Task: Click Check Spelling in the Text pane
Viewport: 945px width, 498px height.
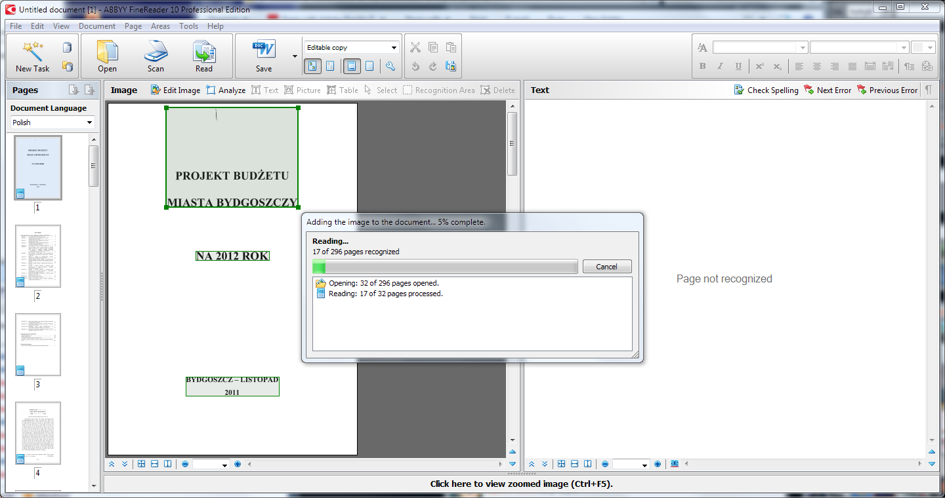Action: coord(766,90)
